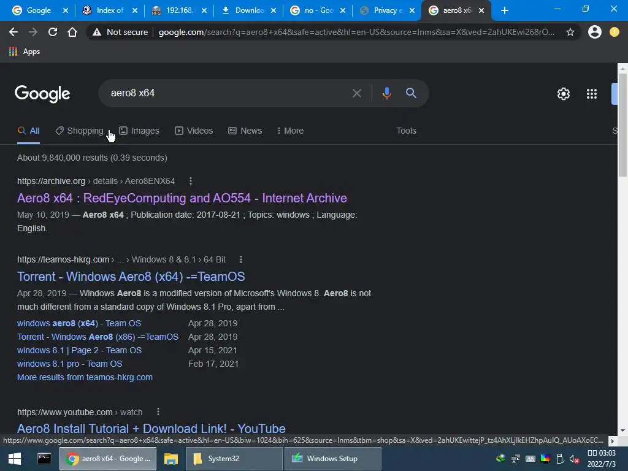Open a new browser tab
Screen dimensions: 628x471
(505, 10)
